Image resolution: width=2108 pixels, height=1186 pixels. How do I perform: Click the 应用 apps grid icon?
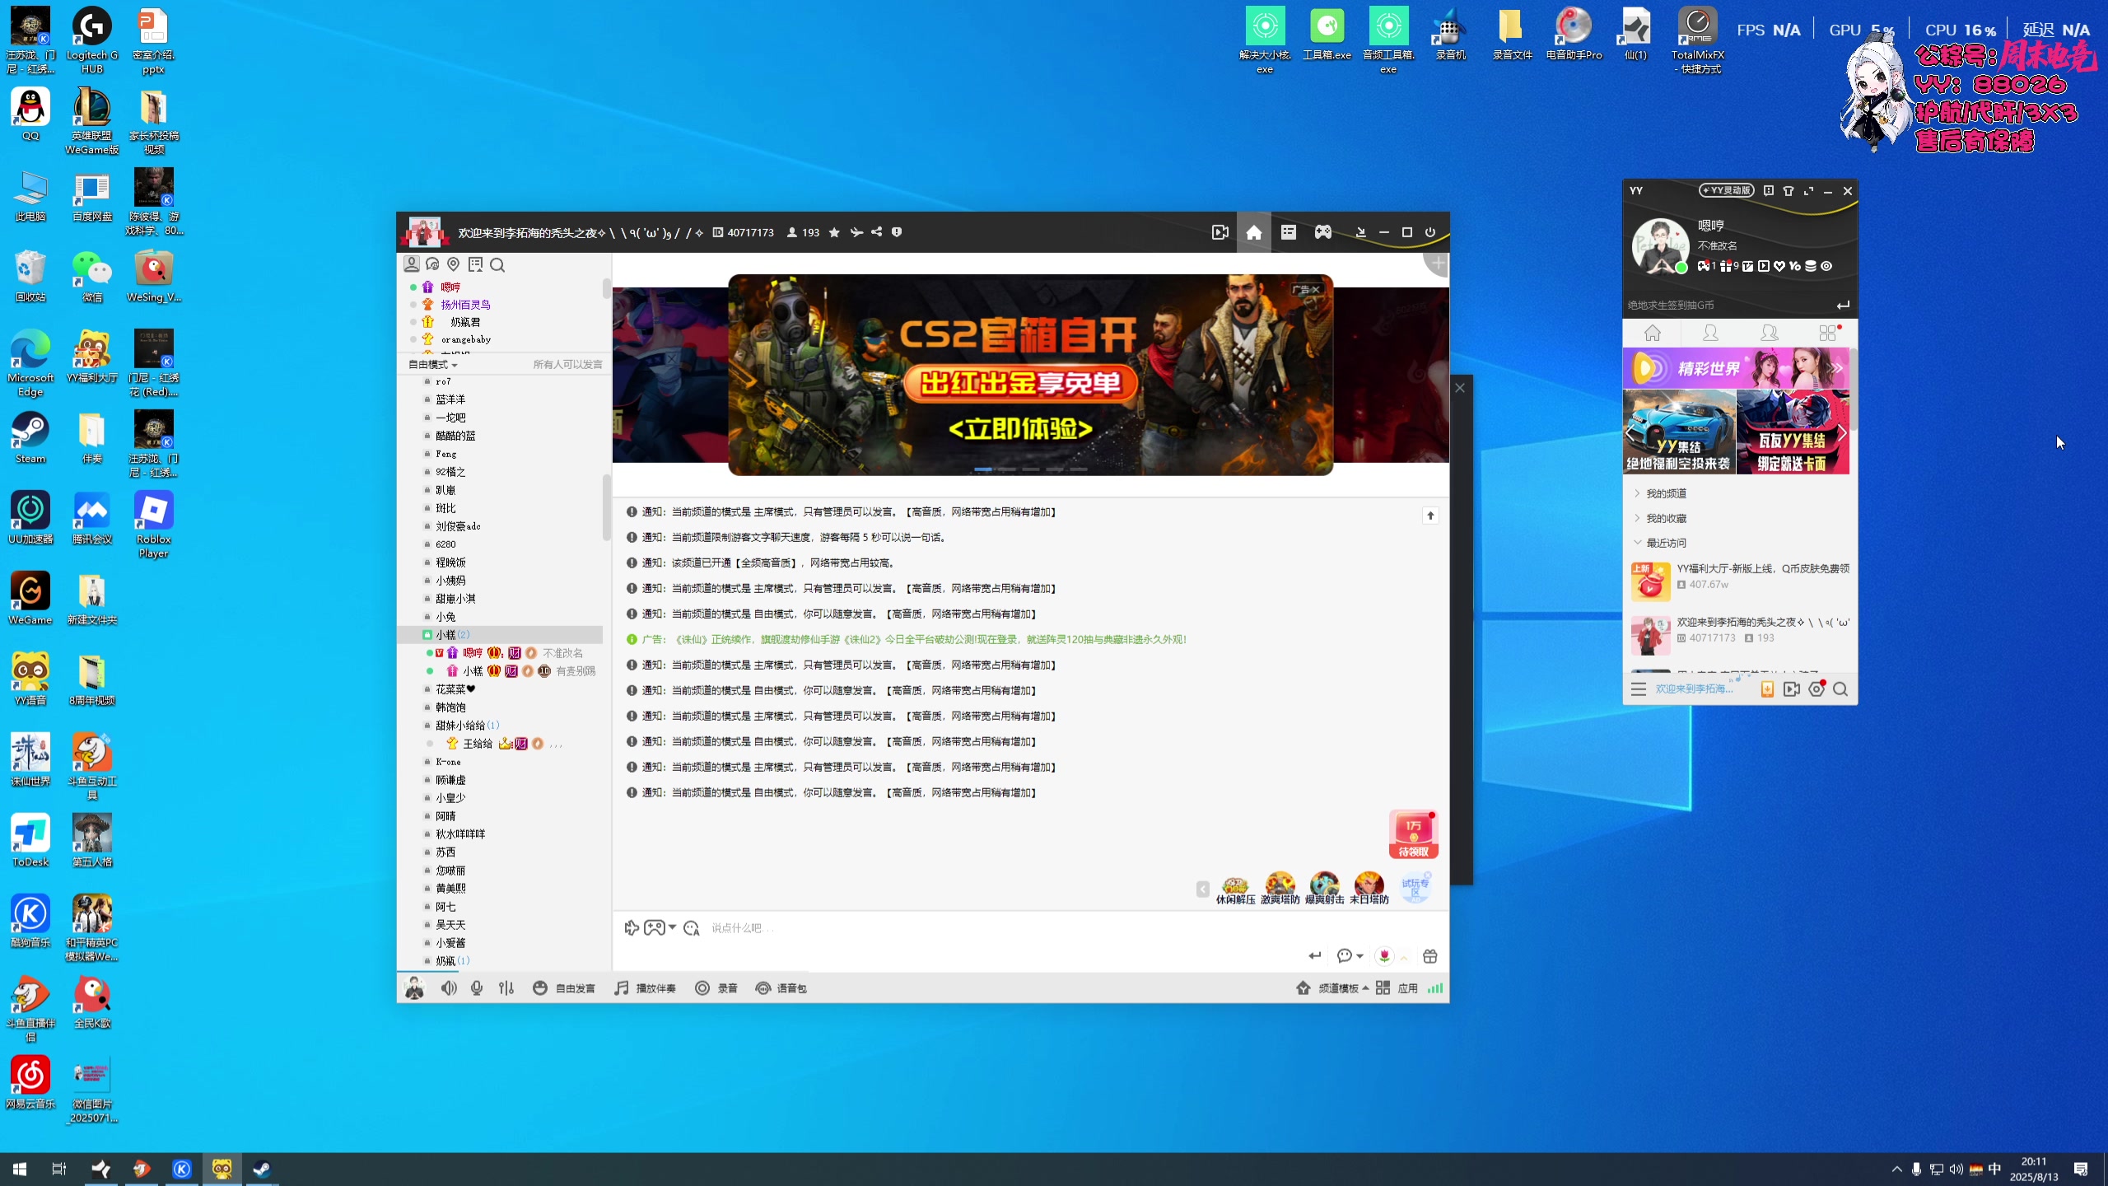point(1383,988)
